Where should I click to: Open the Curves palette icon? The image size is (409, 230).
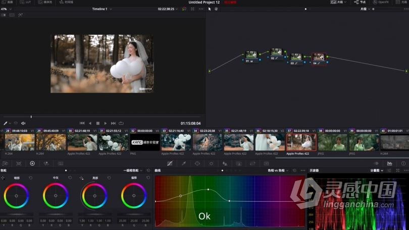pos(170,163)
